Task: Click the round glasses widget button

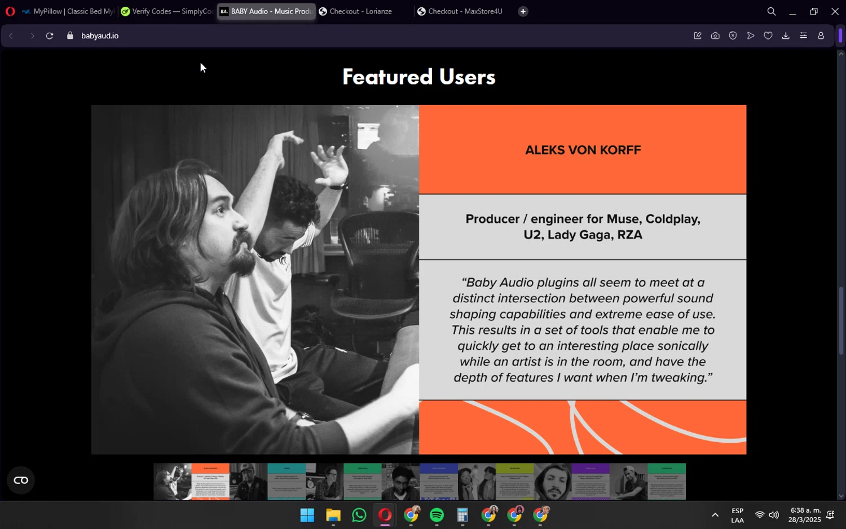Action: (x=21, y=480)
